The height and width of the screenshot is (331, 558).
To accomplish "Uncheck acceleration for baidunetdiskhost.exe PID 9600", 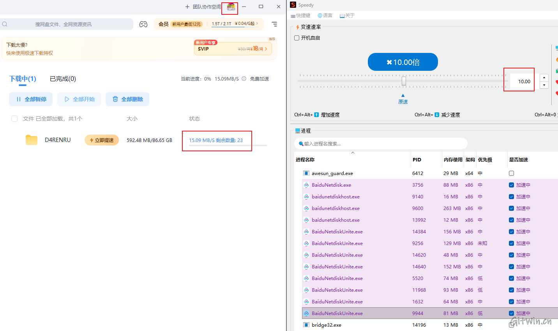I will [511, 208].
